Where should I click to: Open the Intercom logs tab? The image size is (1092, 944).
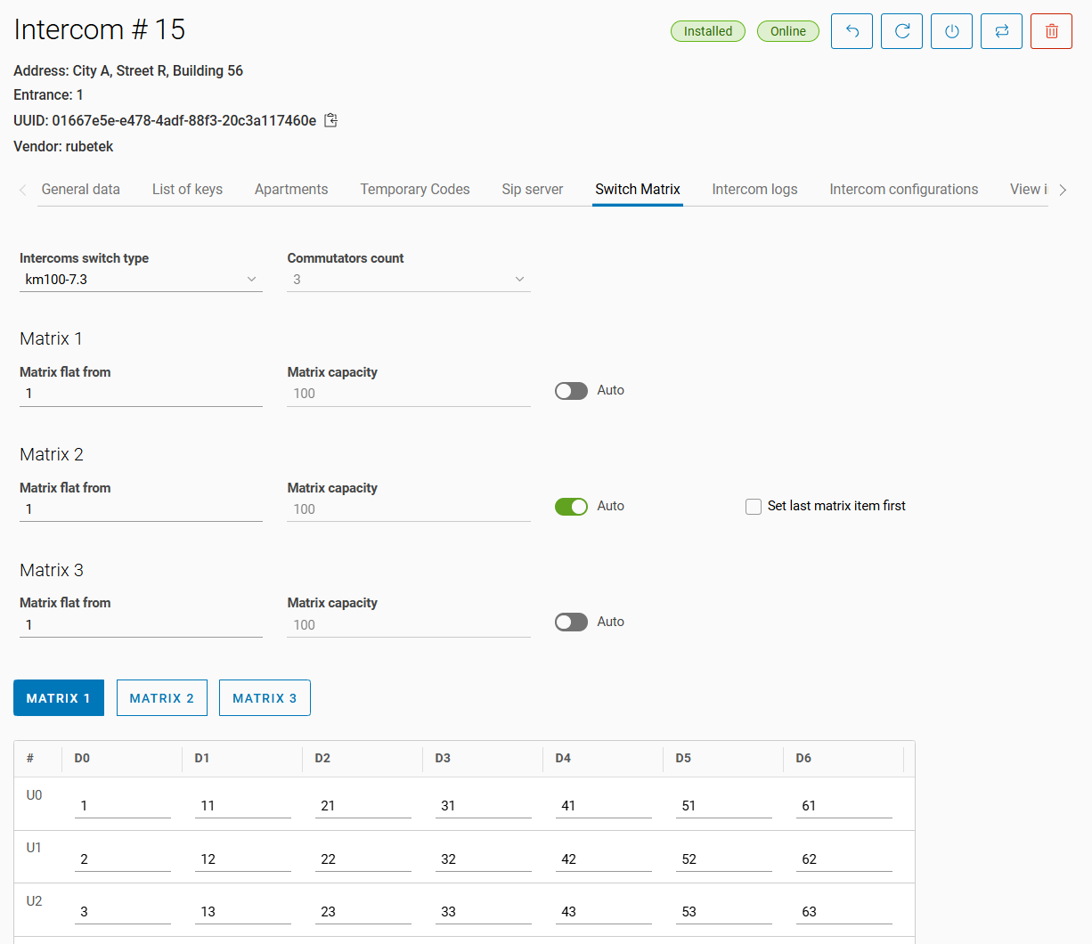754,190
